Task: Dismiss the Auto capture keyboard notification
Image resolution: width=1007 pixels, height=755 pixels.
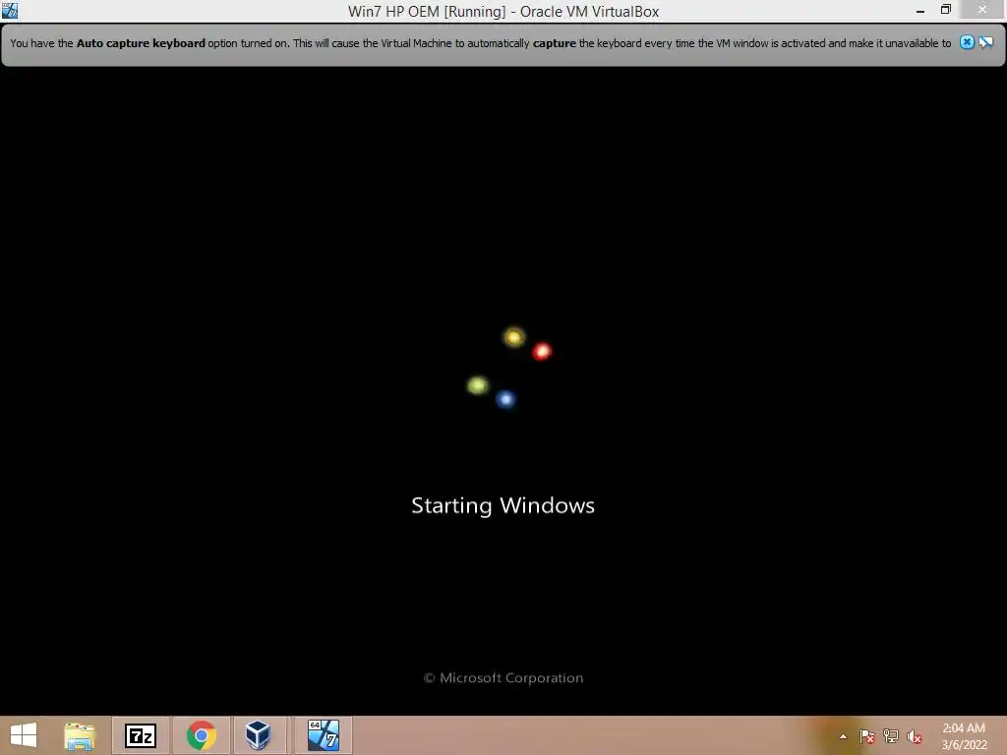Action: pyautogui.click(x=967, y=42)
